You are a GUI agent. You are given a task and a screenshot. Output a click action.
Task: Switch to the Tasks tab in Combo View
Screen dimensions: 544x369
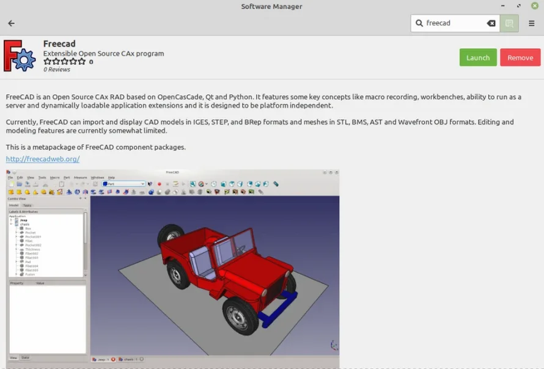[27, 205]
